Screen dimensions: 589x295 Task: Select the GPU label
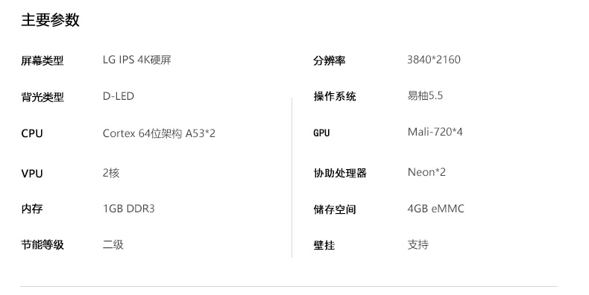click(321, 133)
